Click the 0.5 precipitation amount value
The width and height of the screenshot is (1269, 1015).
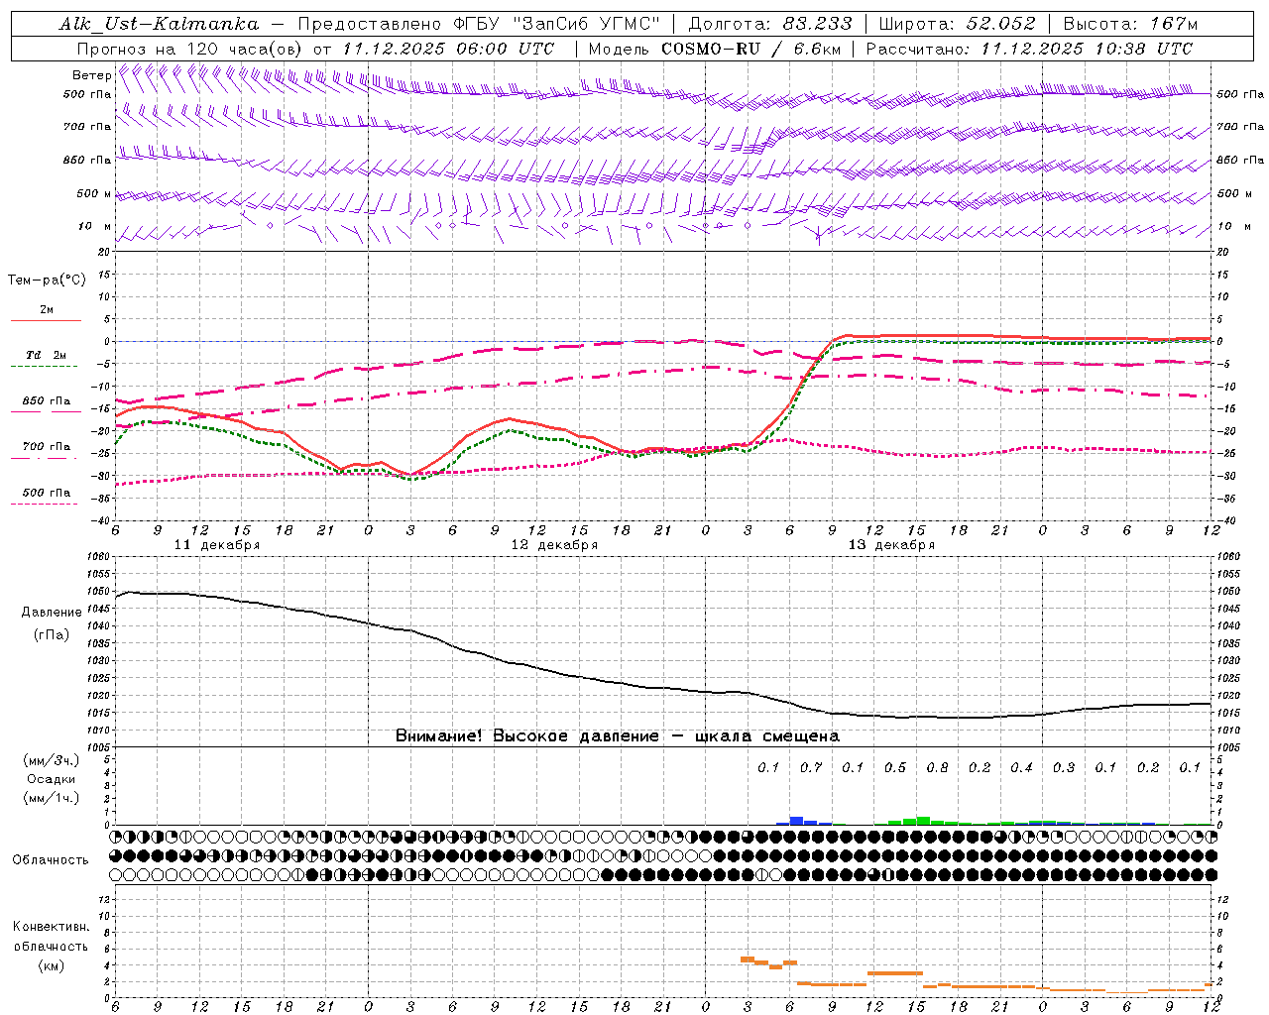(895, 767)
